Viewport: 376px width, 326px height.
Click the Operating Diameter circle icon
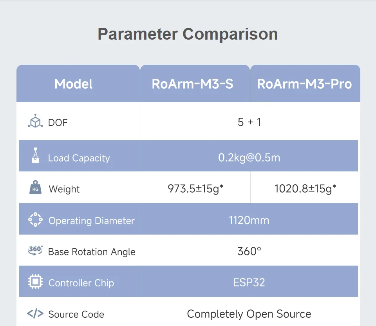coord(35,219)
